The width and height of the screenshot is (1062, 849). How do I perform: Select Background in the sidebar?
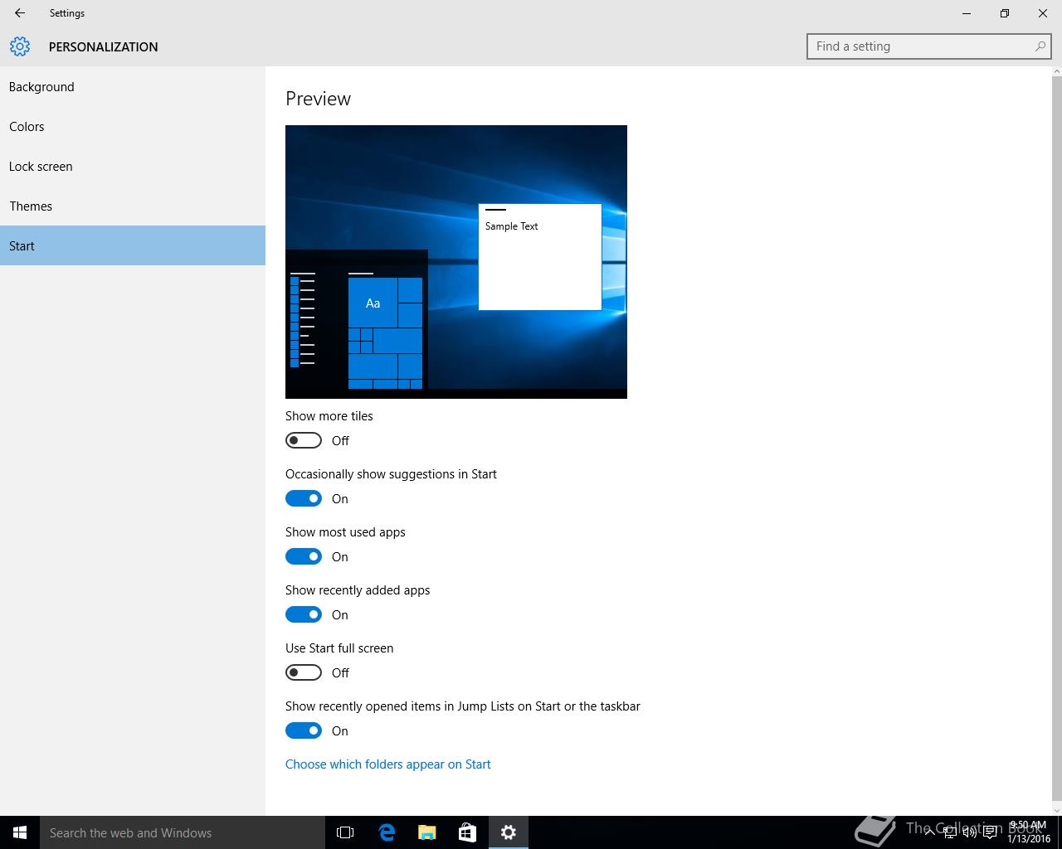41,87
